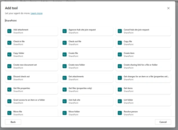The image size is (178, 130).
Task: Click the Create new document set icon
Action: tap(9, 66)
